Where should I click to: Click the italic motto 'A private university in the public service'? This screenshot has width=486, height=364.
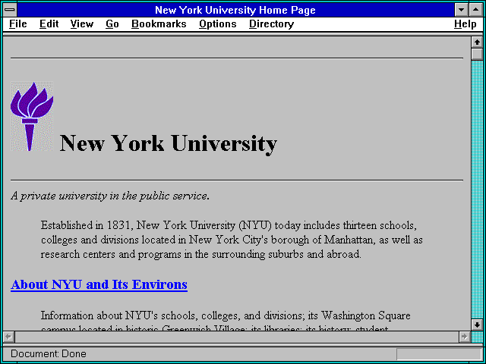pos(110,196)
